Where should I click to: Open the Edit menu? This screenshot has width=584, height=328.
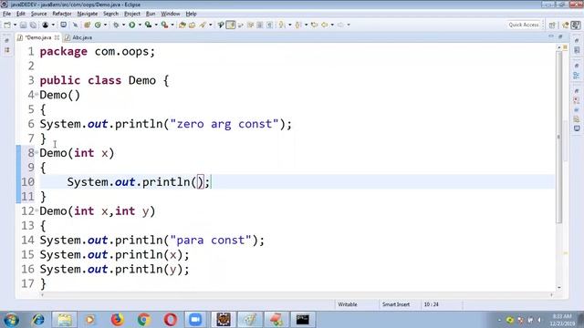click(x=21, y=14)
